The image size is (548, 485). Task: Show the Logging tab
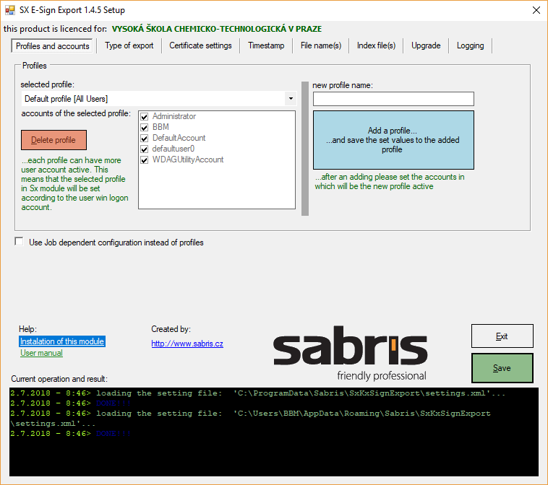(x=470, y=45)
